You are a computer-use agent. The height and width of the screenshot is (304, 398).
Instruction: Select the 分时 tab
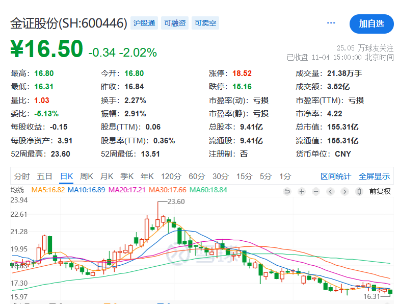(22, 176)
